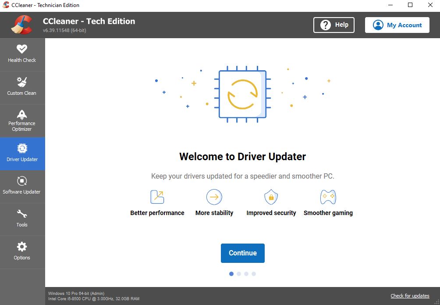Open My Account
The width and height of the screenshot is (440, 305).
tap(397, 25)
